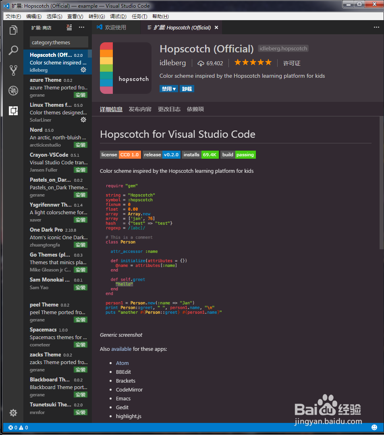This screenshot has height=435, width=384.
Task: Clear extensions search results icon
Action: click(69, 27)
